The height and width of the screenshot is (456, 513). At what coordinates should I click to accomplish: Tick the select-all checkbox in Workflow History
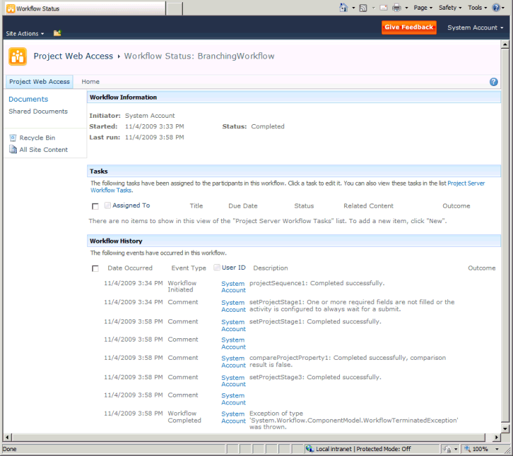[95, 268]
